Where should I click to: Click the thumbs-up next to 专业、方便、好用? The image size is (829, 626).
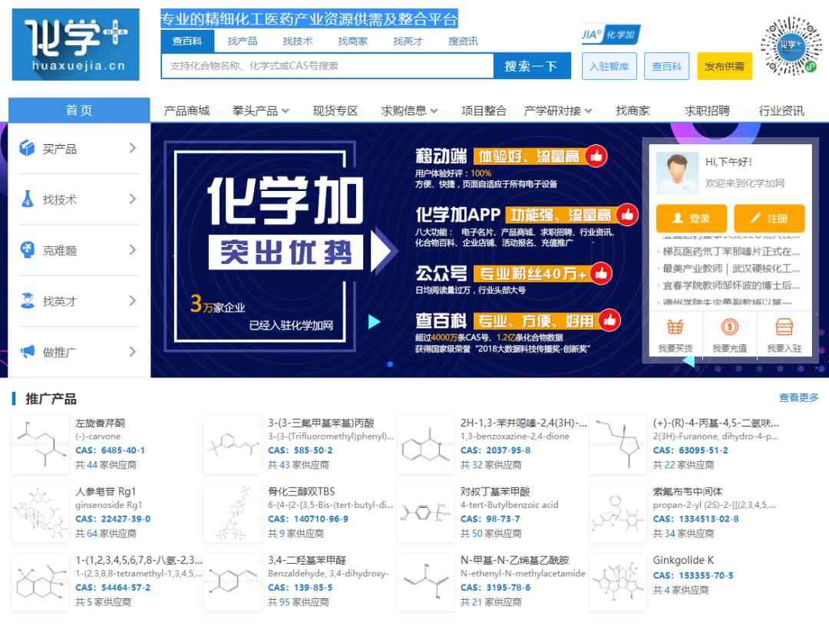click(x=609, y=320)
